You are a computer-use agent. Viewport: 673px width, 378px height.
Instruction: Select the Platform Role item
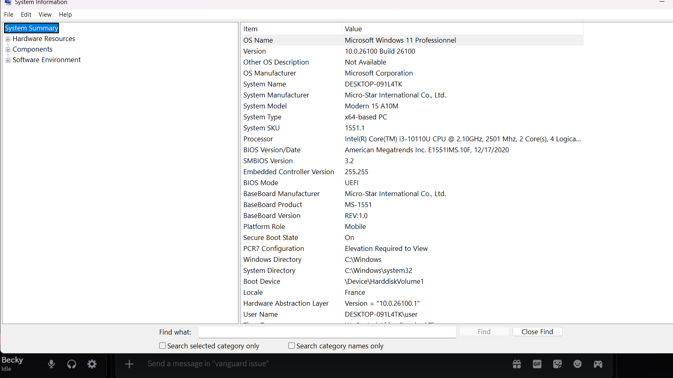coord(264,227)
